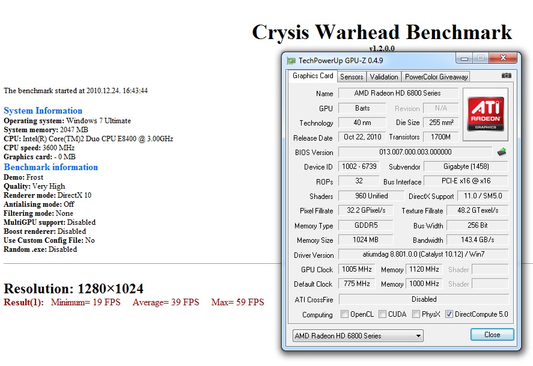The image size is (533, 366).
Task: Toggle the PhysX checkbox
Action: (x=416, y=314)
